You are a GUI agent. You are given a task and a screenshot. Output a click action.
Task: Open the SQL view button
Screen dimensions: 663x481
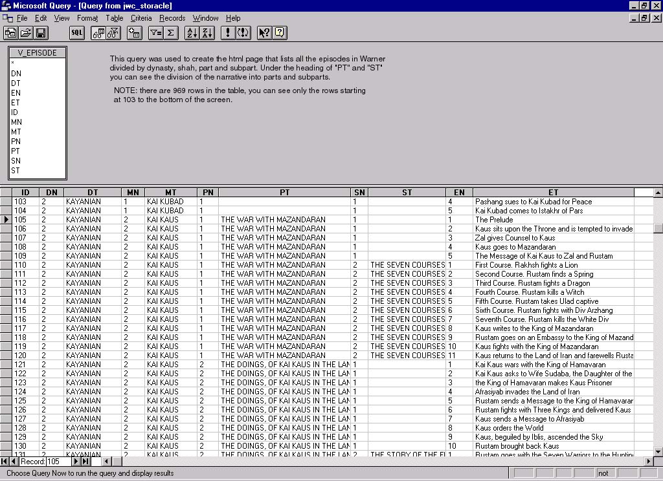[76, 32]
